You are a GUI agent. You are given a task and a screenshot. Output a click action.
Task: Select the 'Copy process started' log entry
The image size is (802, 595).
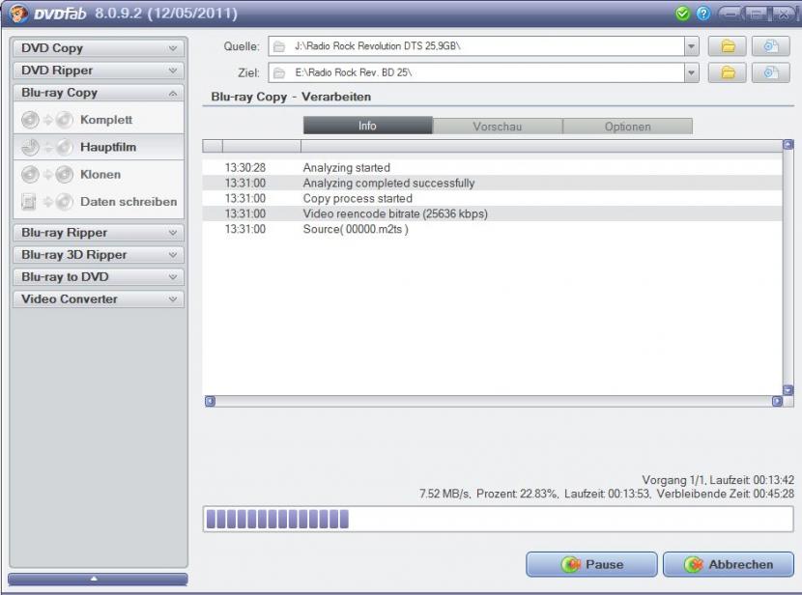(x=492, y=198)
